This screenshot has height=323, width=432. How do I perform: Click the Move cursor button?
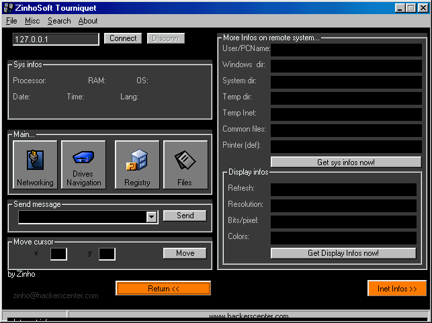coord(185,253)
